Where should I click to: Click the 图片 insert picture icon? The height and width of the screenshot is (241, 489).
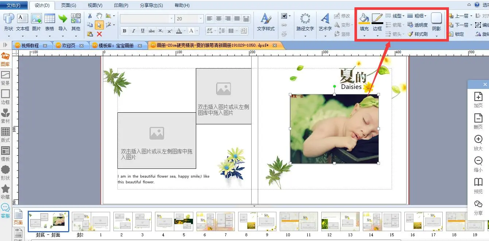36,21
